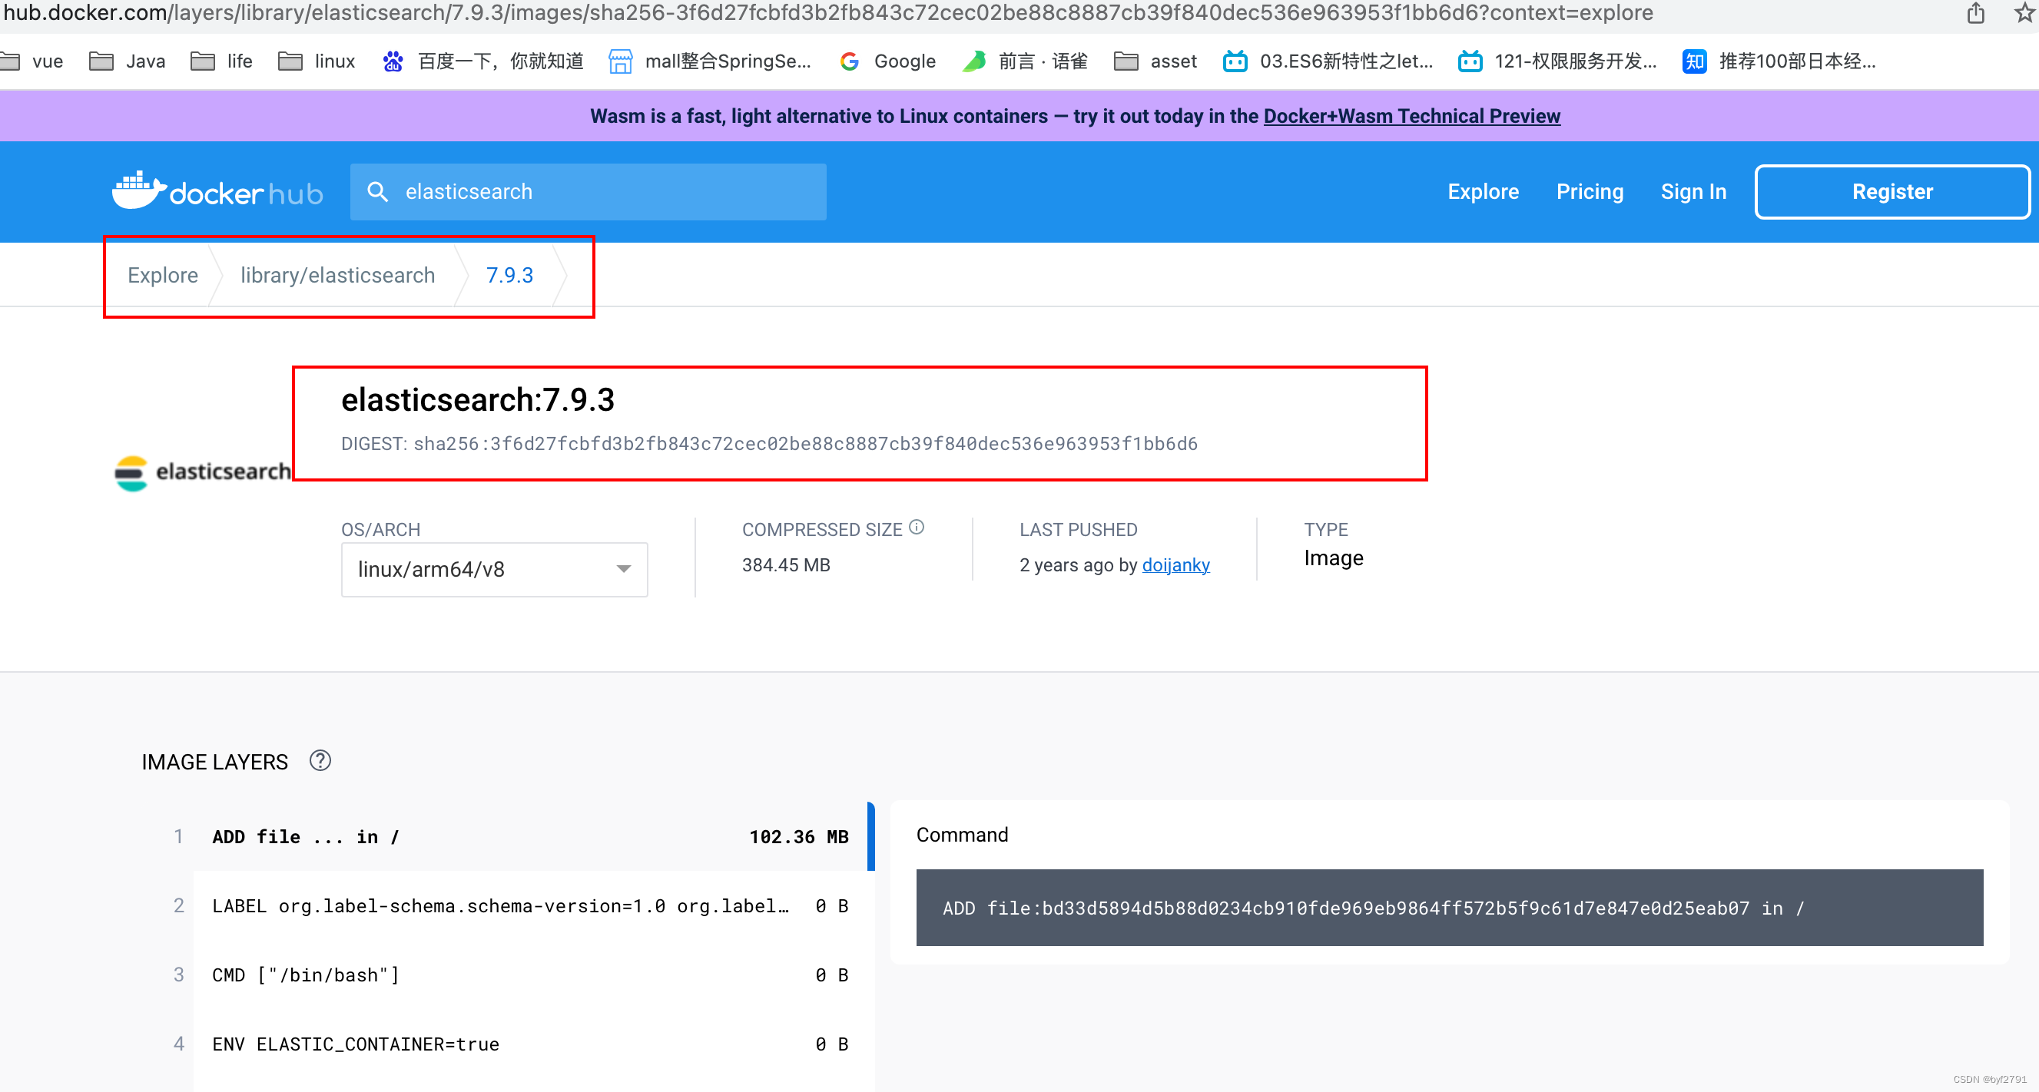Click the elasticsearch logo image
Screen dimensions: 2039x1092
(x=203, y=472)
